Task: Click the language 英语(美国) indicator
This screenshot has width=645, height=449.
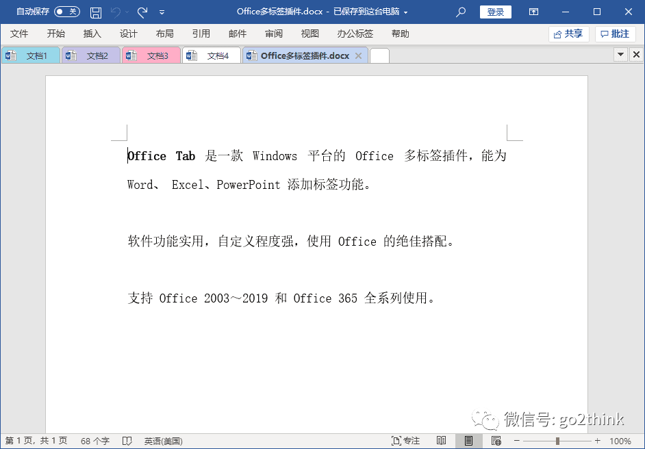Action: click(164, 441)
